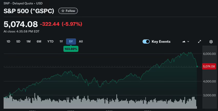The image size is (218, 111).
Task: Expand the chart to full screen
Action: (200, 41)
